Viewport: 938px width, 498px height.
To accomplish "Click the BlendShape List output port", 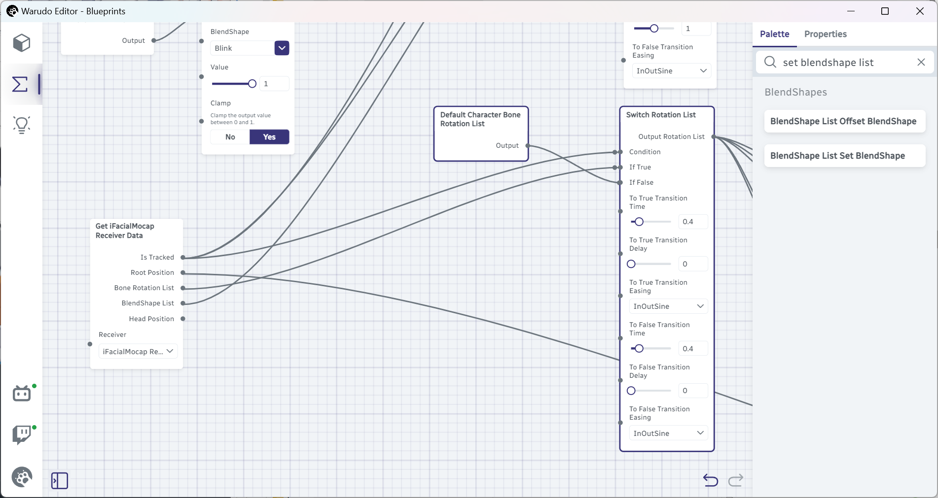I will [183, 303].
